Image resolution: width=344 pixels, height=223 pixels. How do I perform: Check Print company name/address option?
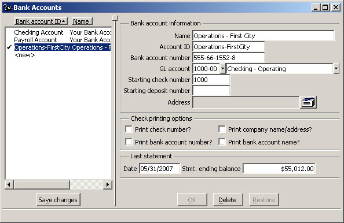[222, 129]
